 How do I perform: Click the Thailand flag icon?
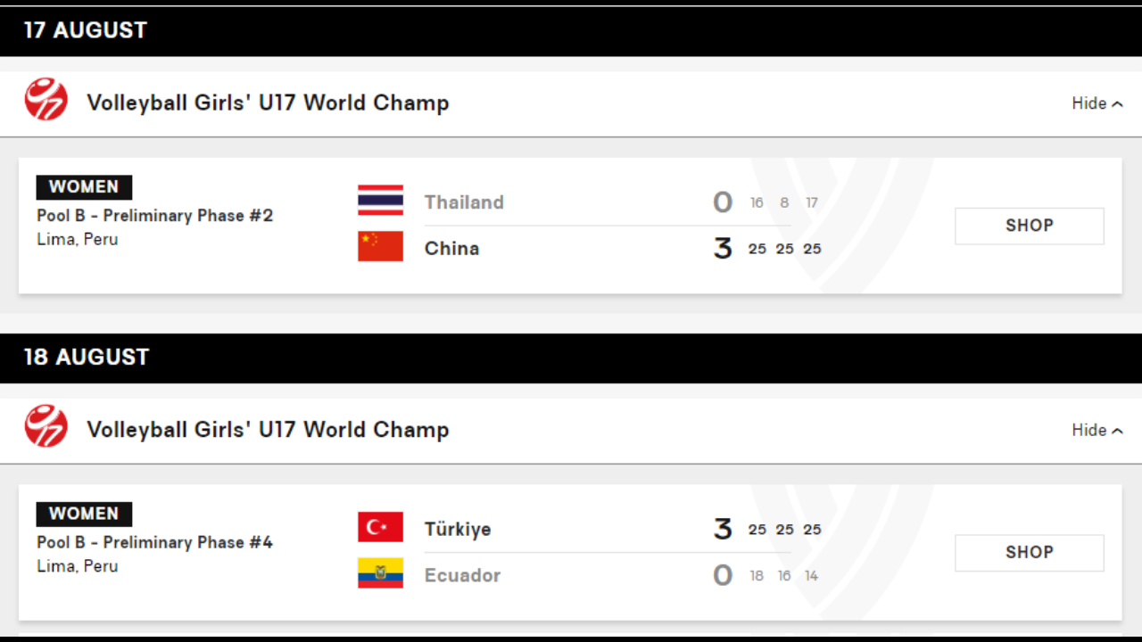click(380, 201)
